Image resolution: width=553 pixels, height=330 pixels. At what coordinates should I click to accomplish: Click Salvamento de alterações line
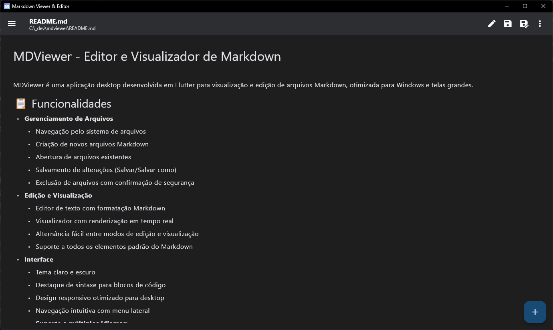[106, 170]
